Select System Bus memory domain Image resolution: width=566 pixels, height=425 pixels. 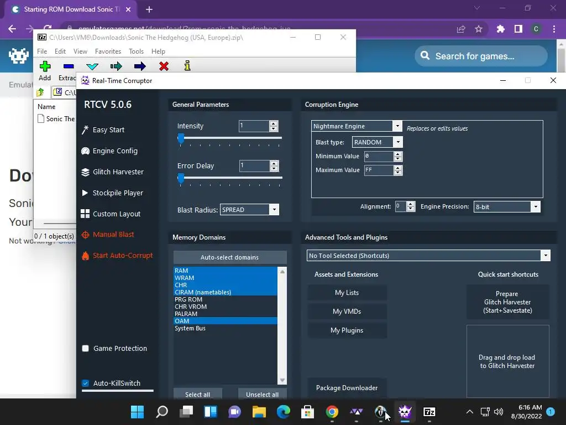pyautogui.click(x=226, y=328)
